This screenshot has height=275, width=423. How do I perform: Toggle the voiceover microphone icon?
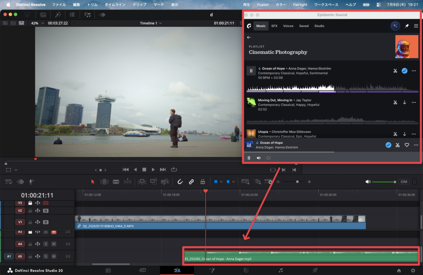pyautogui.click(x=31, y=182)
